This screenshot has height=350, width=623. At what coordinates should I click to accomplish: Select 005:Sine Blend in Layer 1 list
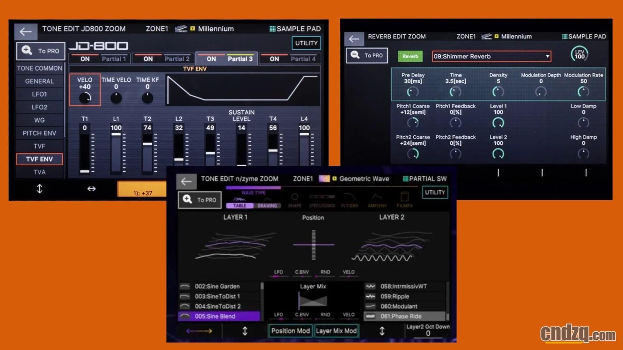tap(219, 316)
